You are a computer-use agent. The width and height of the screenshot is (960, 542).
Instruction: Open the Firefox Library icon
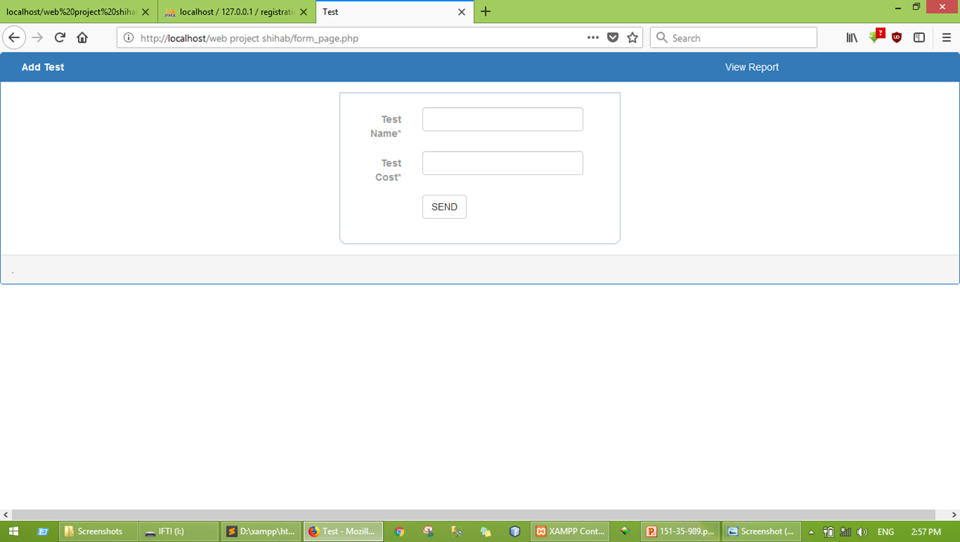(x=852, y=37)
